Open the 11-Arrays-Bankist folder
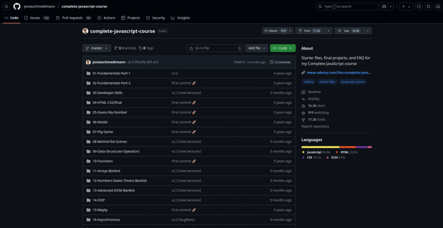This screenshot has width=443, height=228. pyautogui.click(x=106, y=171)
